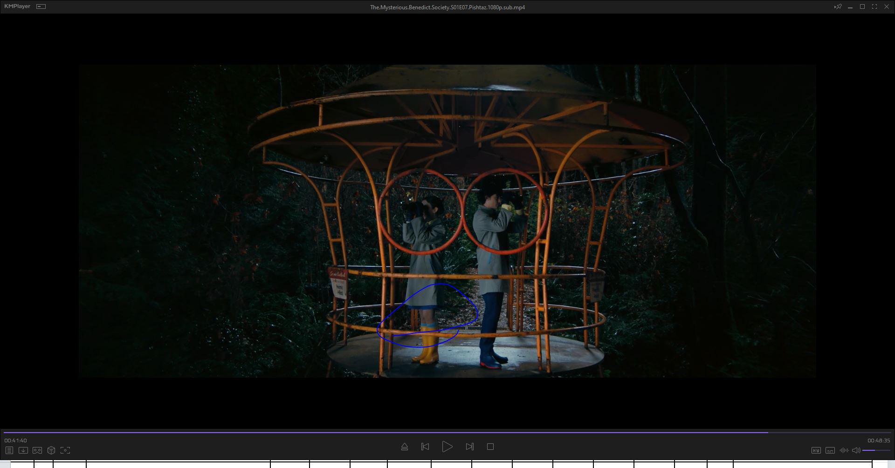895x468 pixels.
Task: Skip to the previous track
Action: click(425, 447)
